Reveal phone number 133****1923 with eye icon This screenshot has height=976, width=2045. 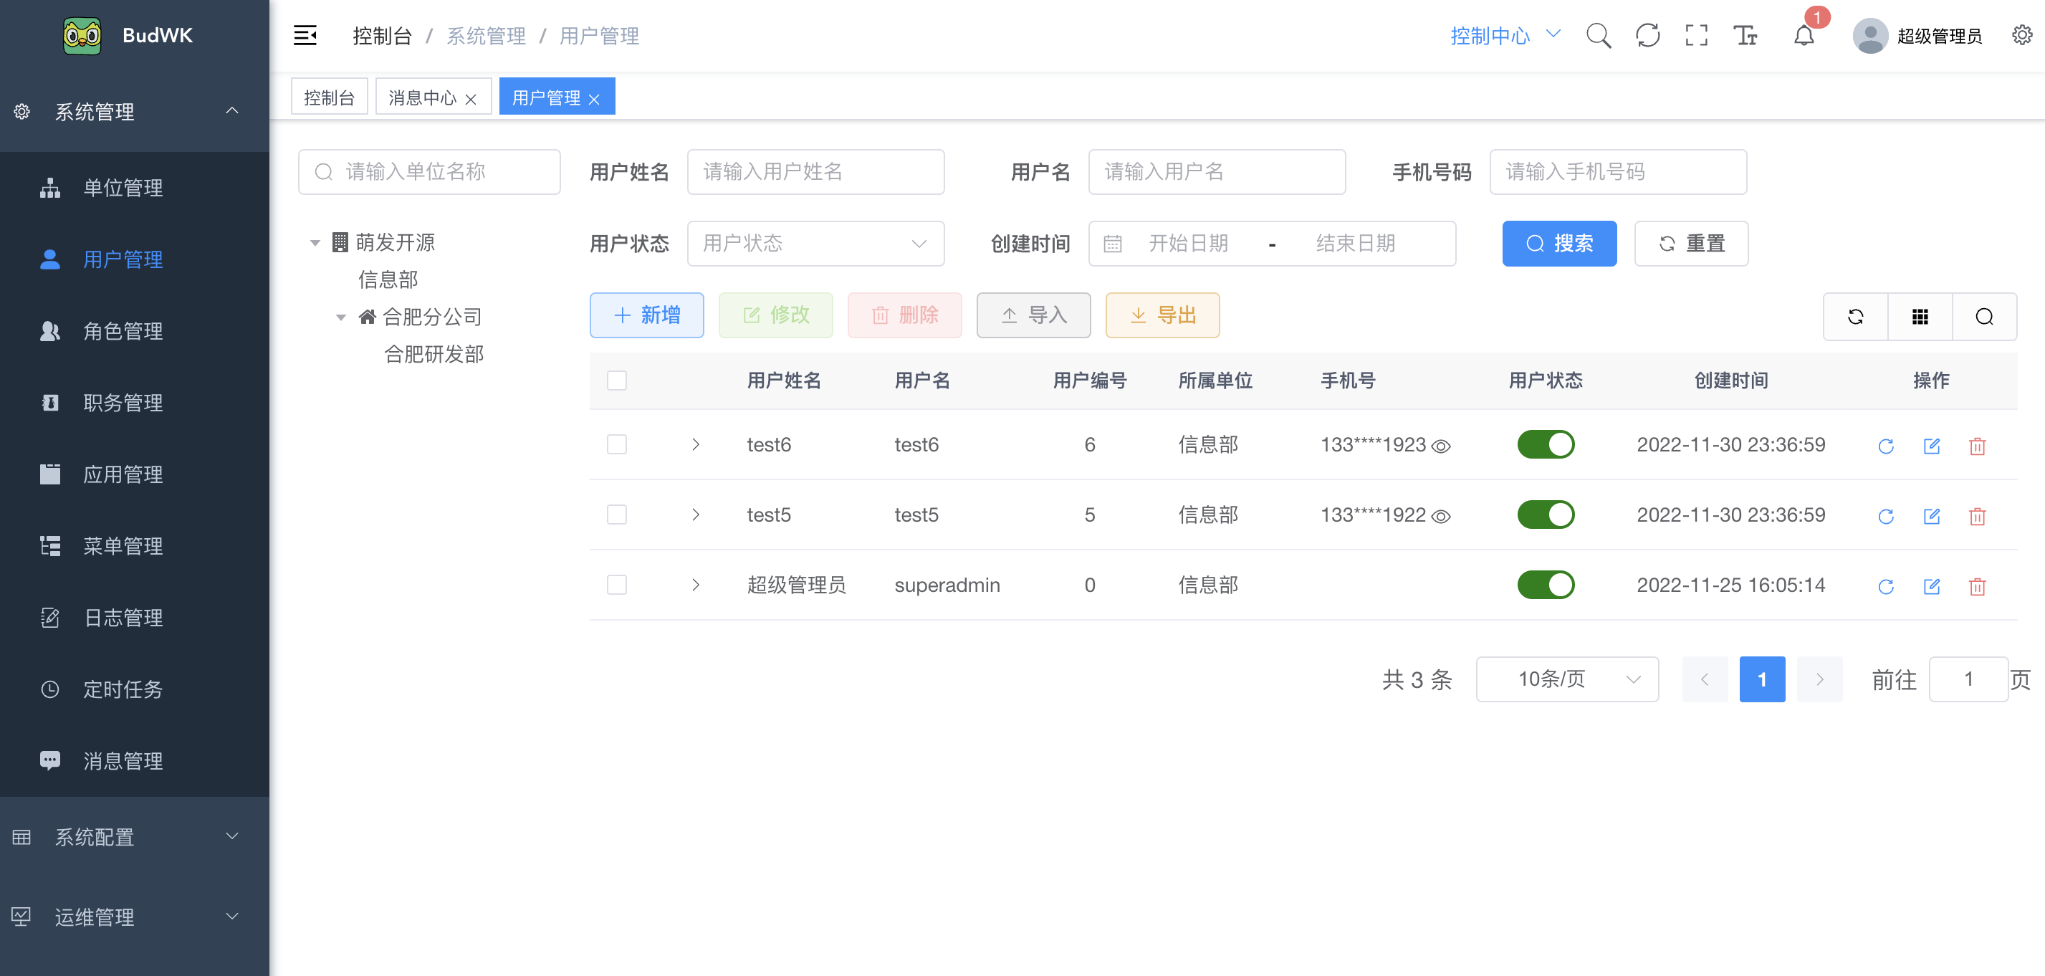[1440, 446]
